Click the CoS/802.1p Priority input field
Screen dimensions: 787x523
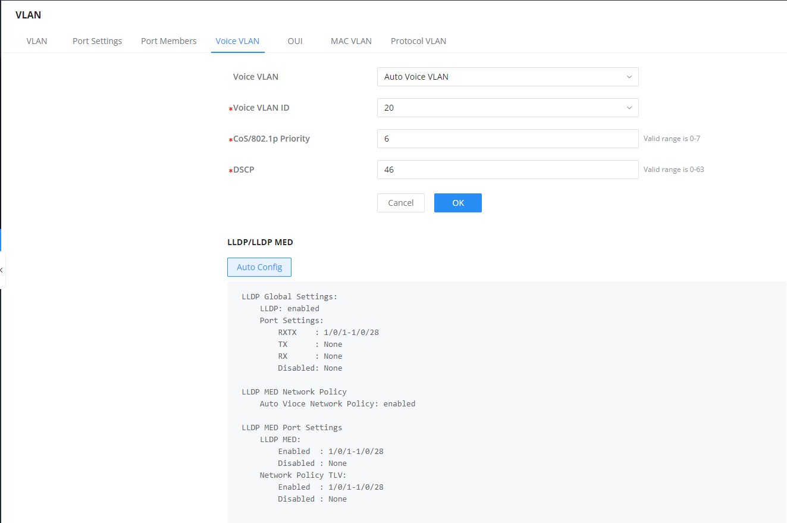(507, 139)
